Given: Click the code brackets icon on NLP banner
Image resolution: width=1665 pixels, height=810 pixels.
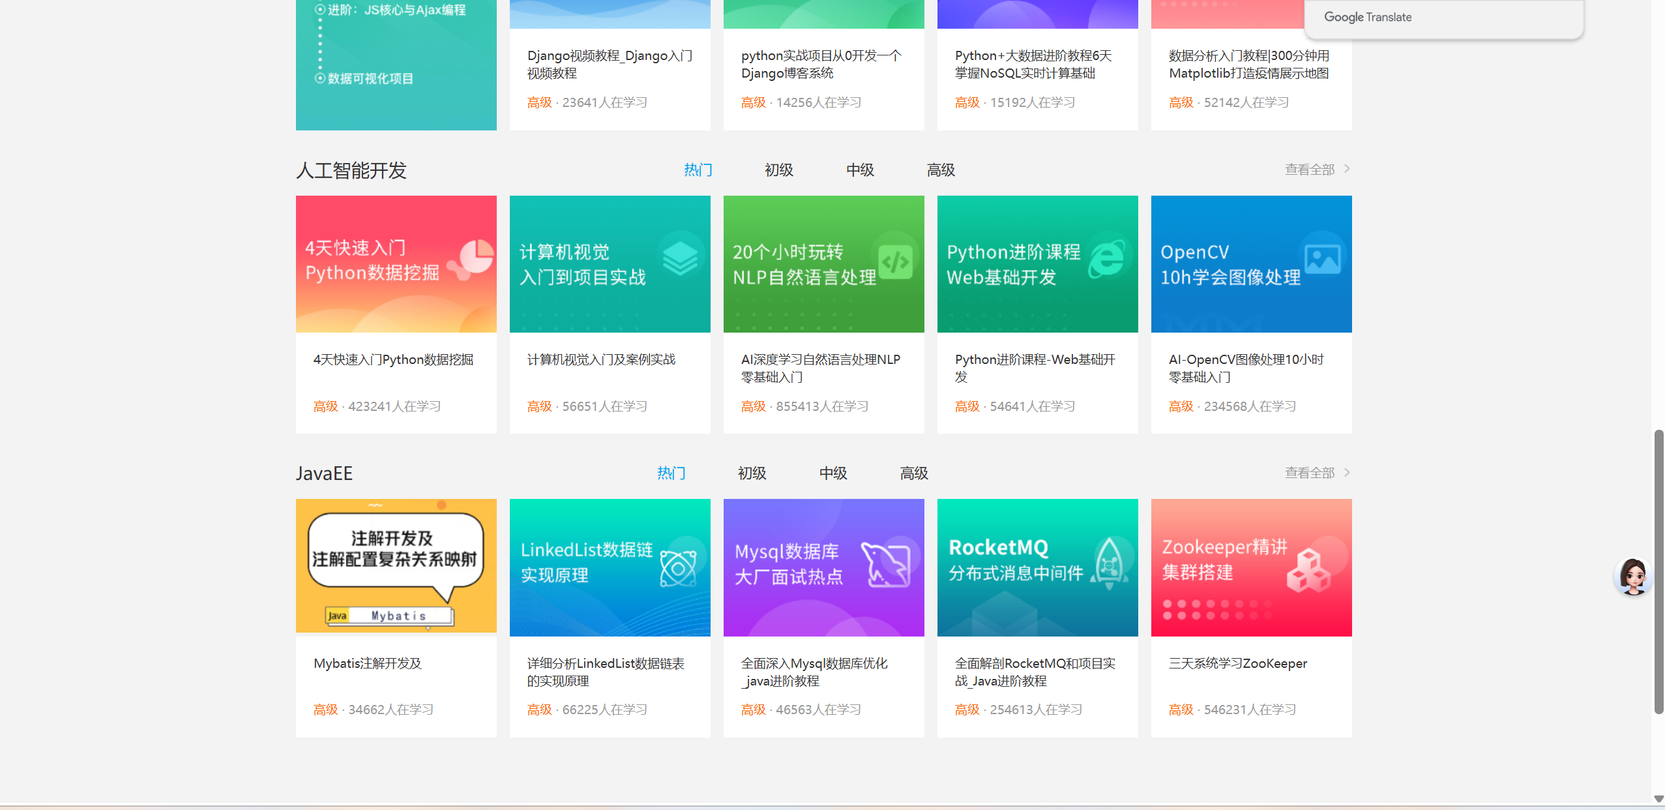Looking at the screenshot, I should 895,262.
